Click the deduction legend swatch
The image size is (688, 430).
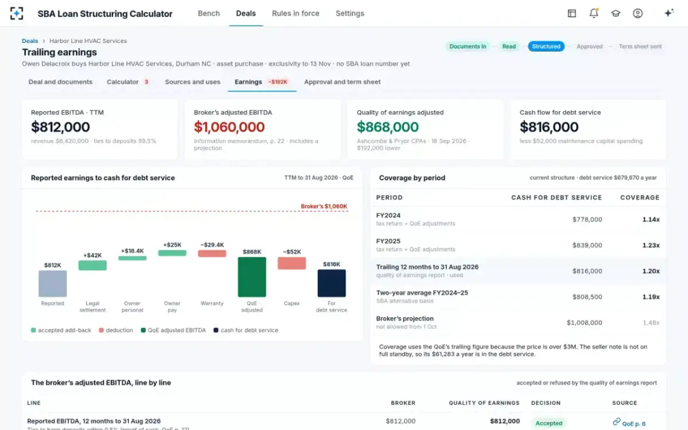coord(101,330)
